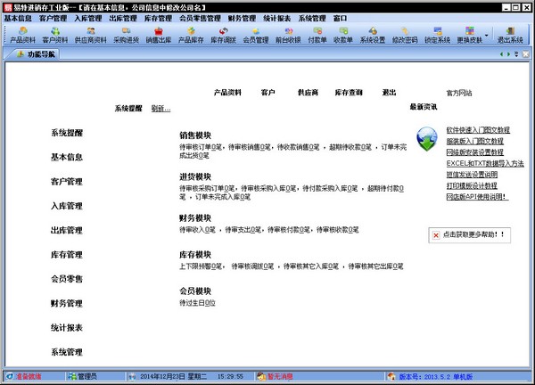The width and height of the screenshot is (535, 385).
Task: Launch 销售出库 from the toolbar
Action: 159,35
